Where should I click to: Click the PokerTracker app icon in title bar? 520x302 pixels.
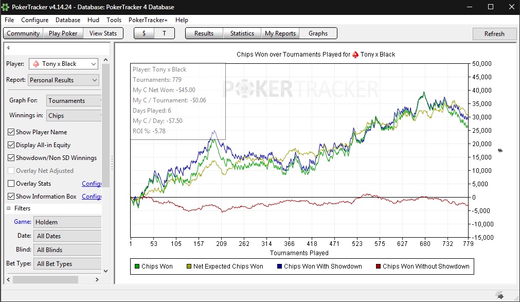pyautogui.click(x=5, y=7)
